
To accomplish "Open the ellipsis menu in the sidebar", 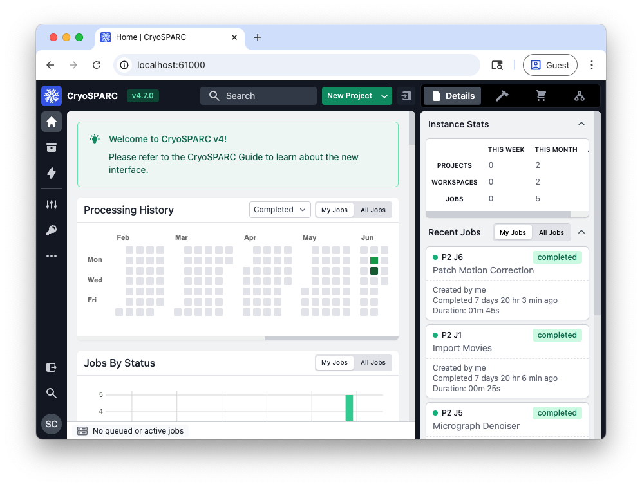I will [52, 255].
